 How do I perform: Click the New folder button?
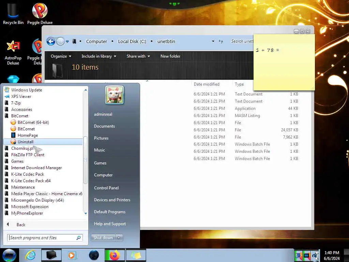(170, 56)
